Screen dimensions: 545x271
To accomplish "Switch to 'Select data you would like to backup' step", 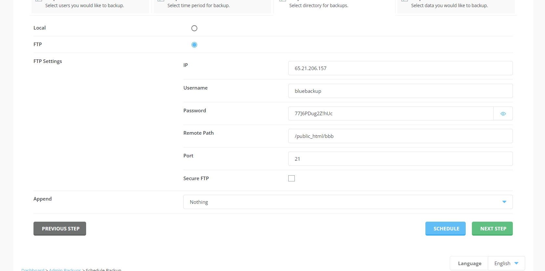I will [456, 6].
